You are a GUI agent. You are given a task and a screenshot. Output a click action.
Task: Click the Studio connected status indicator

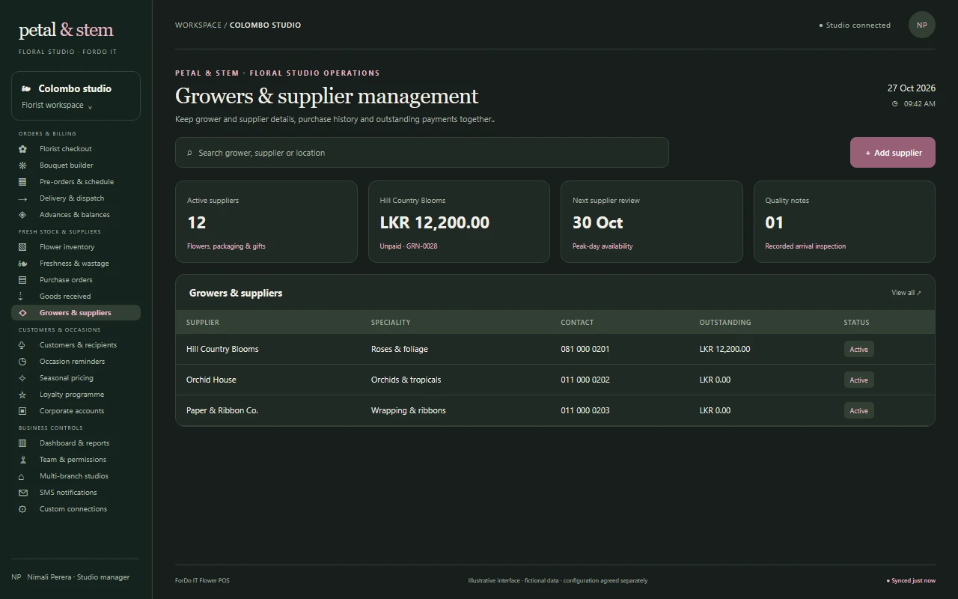[x=855, y=25]
